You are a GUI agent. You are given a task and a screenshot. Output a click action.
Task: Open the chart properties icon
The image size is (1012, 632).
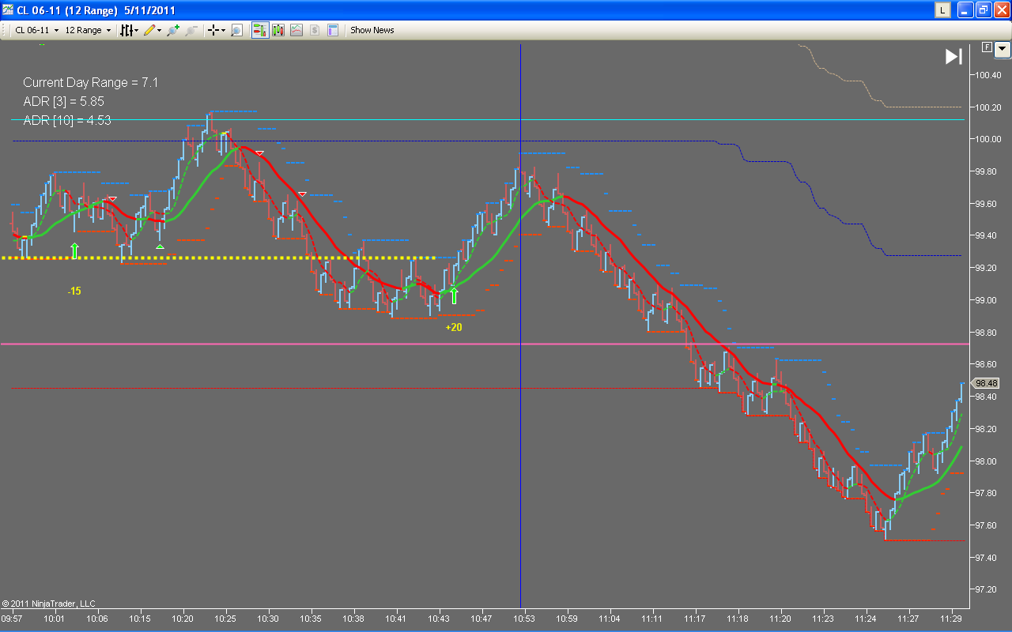(x=333, y=30)
